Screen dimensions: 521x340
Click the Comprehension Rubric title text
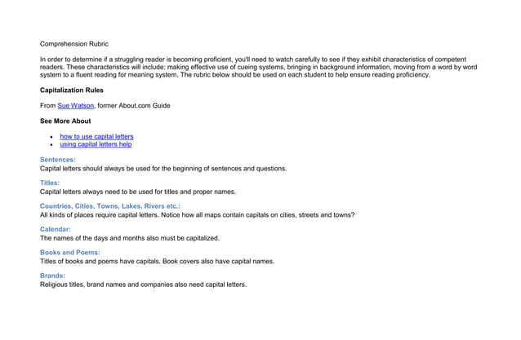coord(74,44)
